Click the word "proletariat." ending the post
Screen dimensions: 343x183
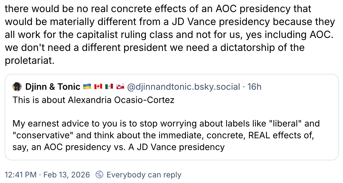click(30, 61)
